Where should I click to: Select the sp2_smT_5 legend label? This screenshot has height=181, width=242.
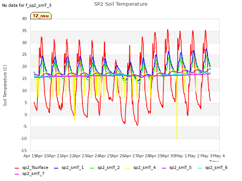click(x=180, y=167)
